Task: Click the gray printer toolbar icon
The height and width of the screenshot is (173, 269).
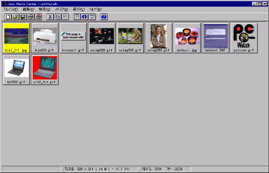Action: 30,17
